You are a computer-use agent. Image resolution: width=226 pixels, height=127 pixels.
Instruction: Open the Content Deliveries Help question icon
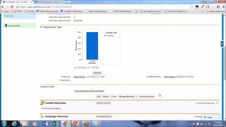pyautogui.click(x=217, y=103)
